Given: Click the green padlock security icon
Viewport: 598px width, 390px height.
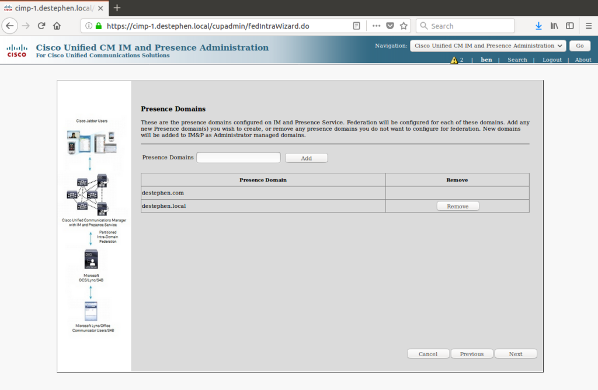Looking at the screenshot, I should (99, 26).
